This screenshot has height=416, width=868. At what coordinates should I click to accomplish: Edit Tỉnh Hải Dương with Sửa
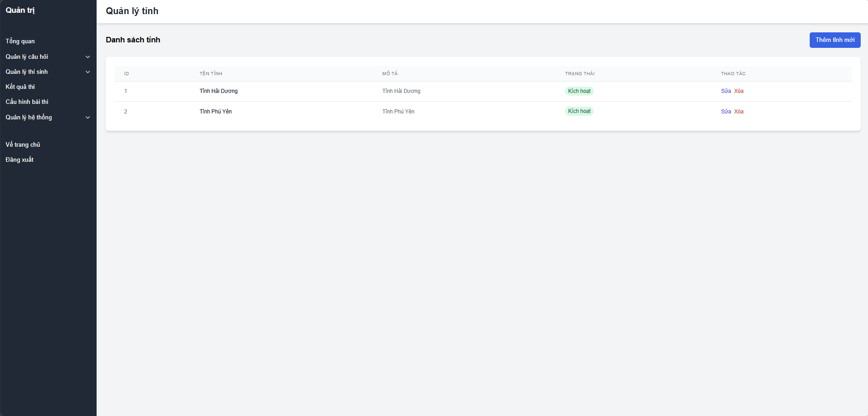pos(726,91)
